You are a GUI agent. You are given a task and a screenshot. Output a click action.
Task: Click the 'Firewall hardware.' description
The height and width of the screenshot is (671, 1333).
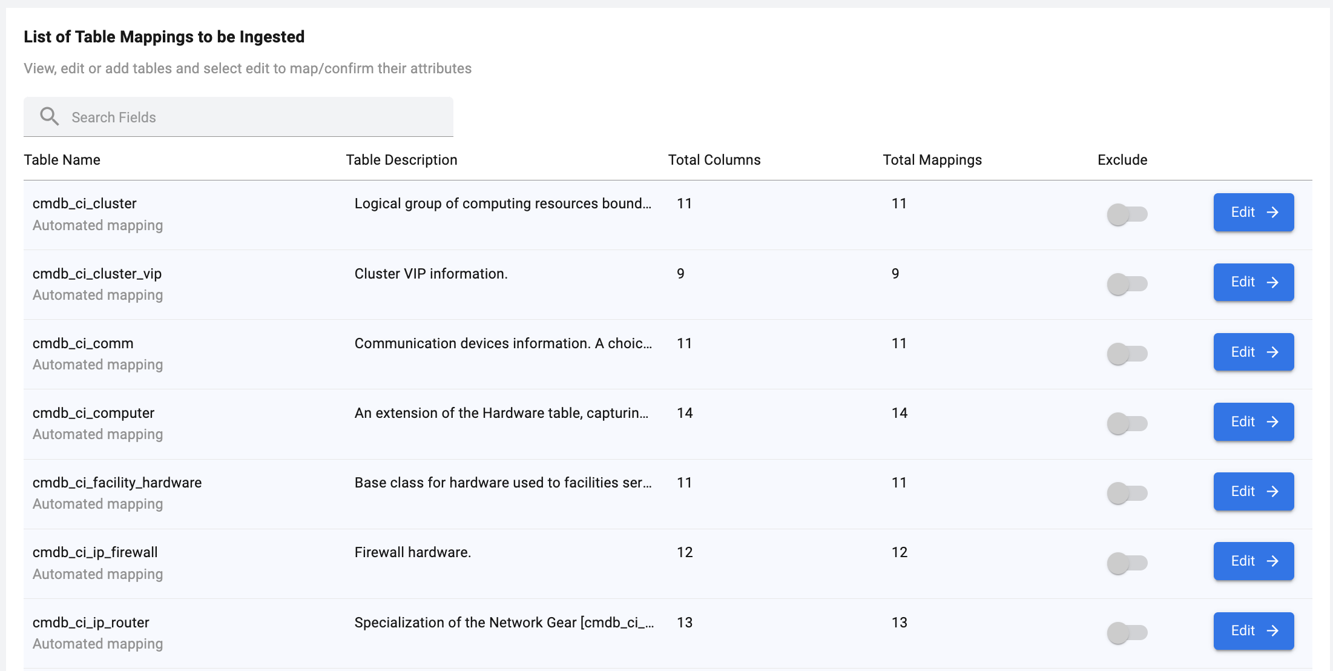pyautogui.click(x=413, y=552)
